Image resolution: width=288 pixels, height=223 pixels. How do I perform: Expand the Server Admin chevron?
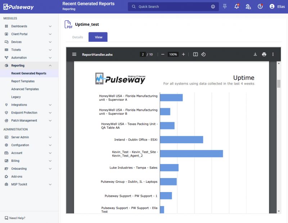pyautogui.click(x=50, y=137)
